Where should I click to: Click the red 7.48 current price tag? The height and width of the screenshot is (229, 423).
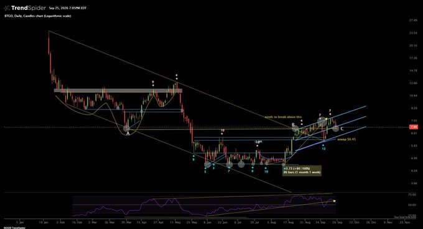414,127
